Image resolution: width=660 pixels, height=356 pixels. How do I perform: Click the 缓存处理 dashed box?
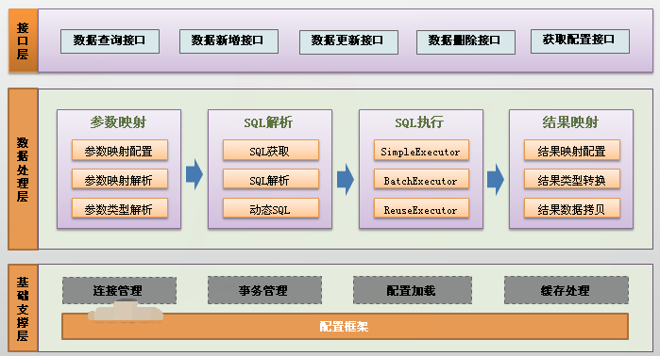(567, 290)
